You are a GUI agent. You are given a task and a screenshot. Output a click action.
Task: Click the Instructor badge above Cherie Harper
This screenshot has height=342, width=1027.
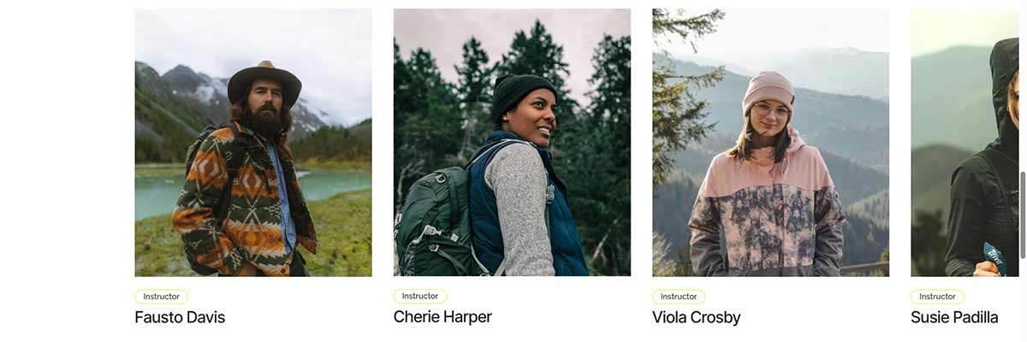pos(420,296)
